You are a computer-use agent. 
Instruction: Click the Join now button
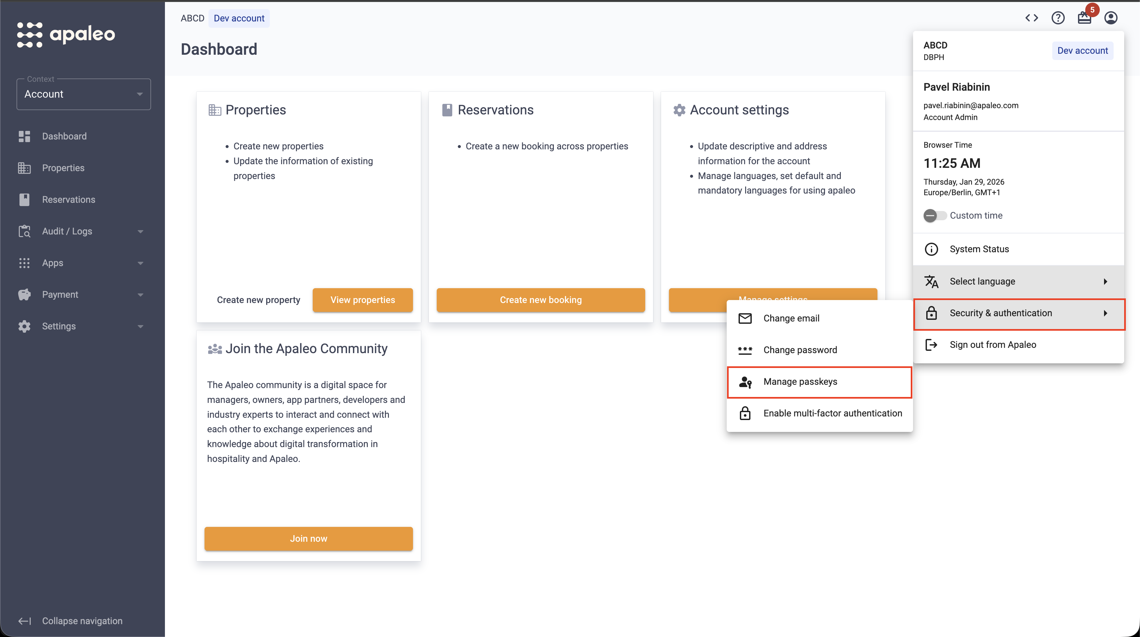[x=308, y=539]
